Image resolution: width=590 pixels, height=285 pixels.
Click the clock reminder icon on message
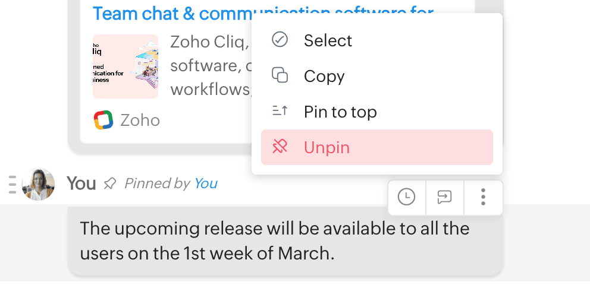[x=407, y=197]
